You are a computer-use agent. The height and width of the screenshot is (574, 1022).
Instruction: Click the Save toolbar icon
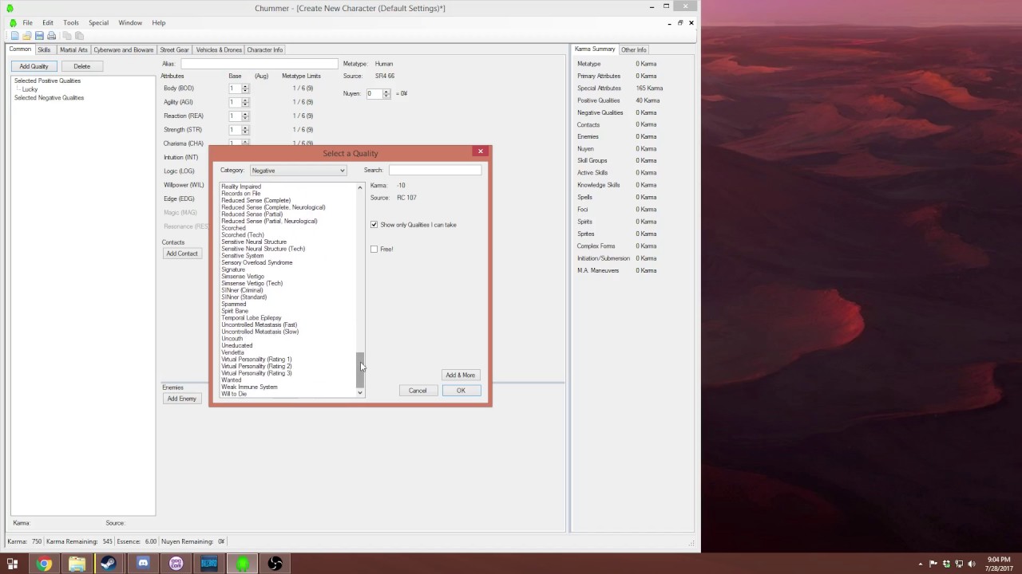pyautogui.click(x=39, y=36)
